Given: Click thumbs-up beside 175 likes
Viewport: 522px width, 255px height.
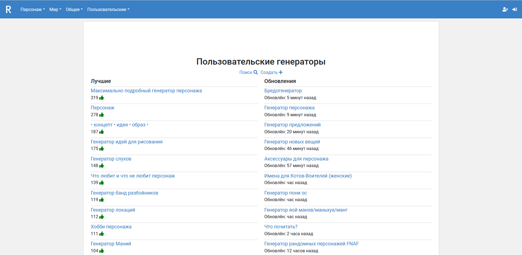Looking at the screenshot, I should (x=102, y=148).
